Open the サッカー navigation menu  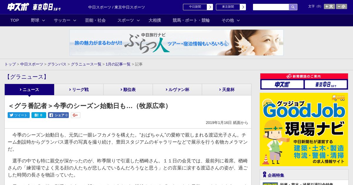pos(62,20)
